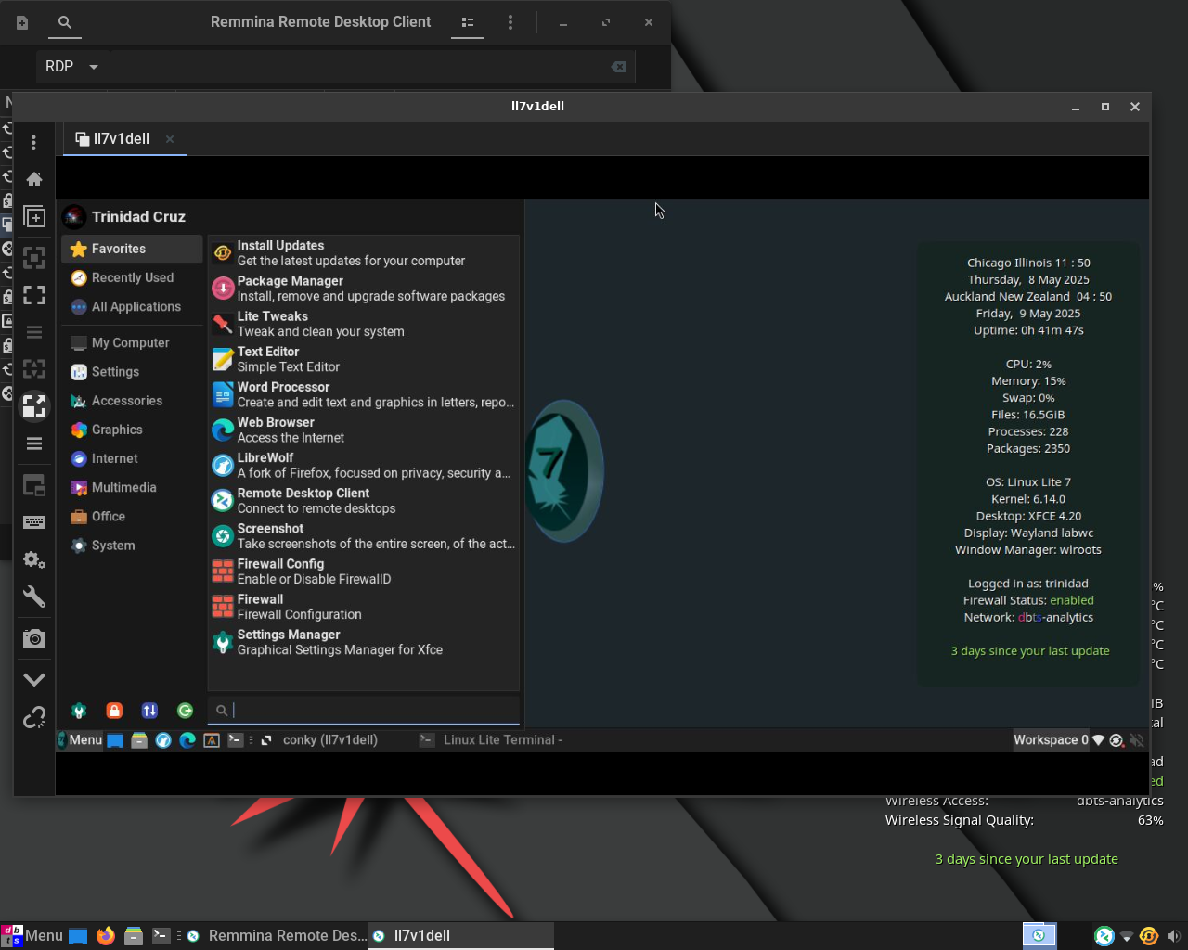This screenshot has height=950, width=1188.
Task: Open the gears preferences icon in sidebar
Action: click(34, 559)
